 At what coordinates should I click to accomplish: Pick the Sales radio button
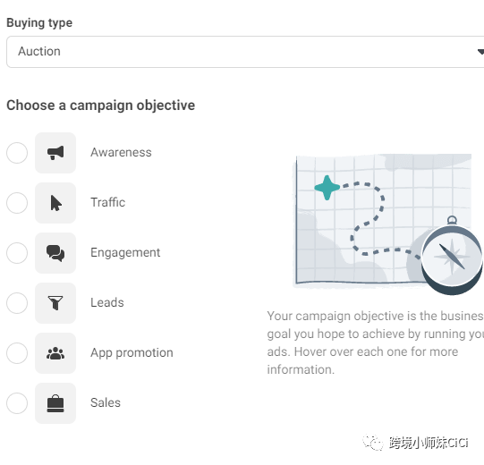[x=17, y=403]
